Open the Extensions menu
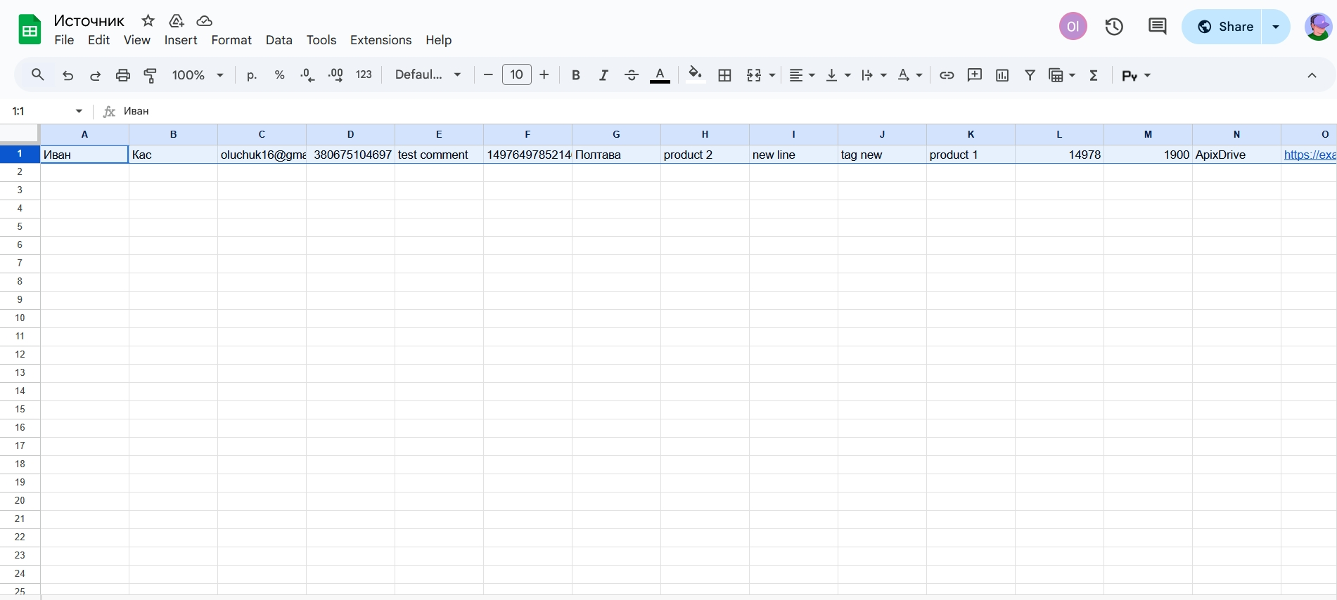Image resolution: width=1337 pixels, height=600 pixels. (380, 40)
